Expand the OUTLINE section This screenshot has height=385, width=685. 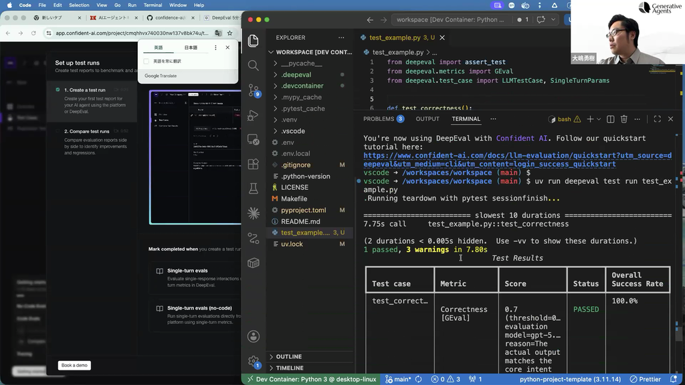point(310,357)
